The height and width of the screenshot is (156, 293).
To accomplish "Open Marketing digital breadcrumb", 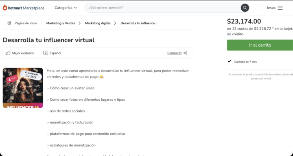I will coord(98,23).
